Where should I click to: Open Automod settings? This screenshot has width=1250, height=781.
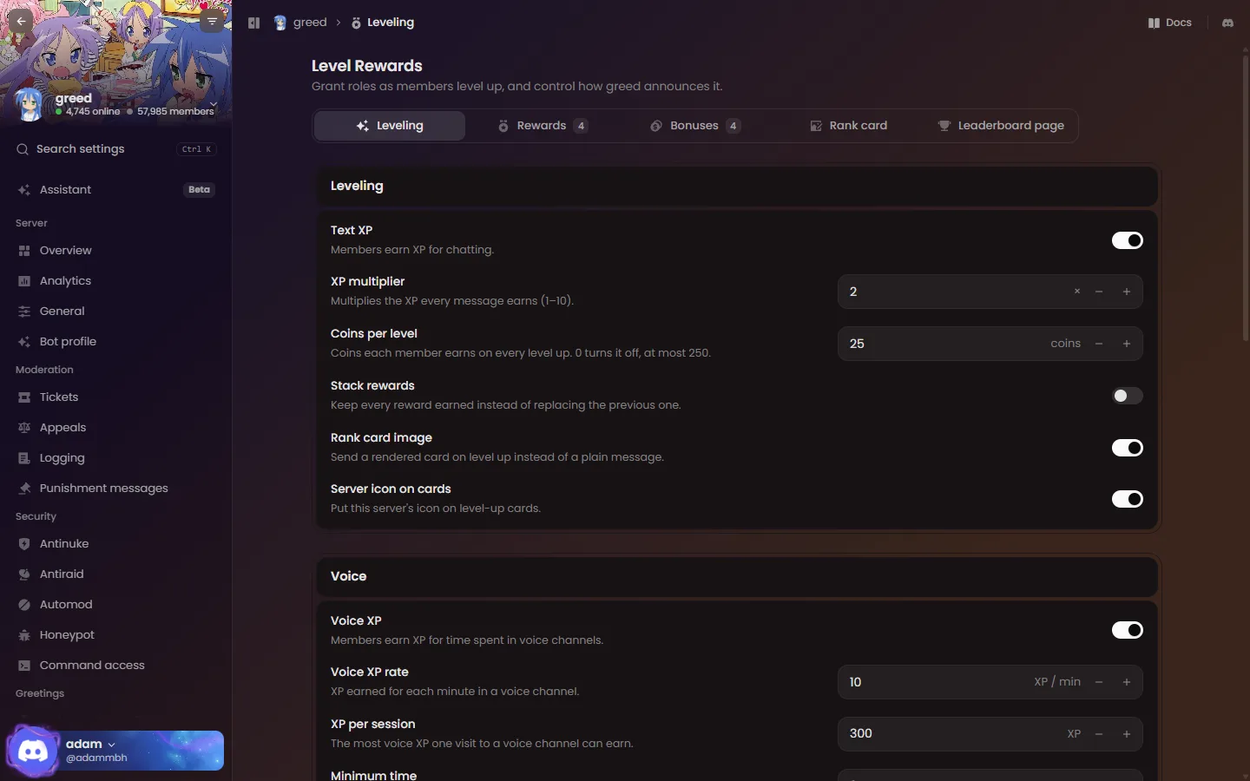[115, 605]
